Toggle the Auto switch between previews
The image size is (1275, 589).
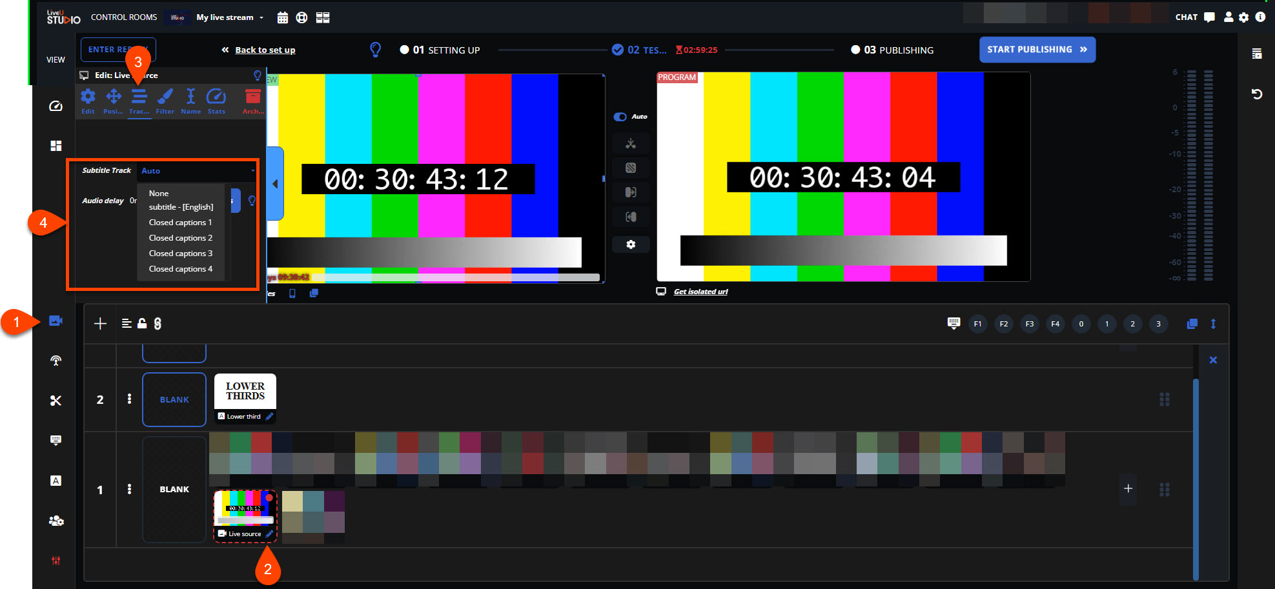620,117
